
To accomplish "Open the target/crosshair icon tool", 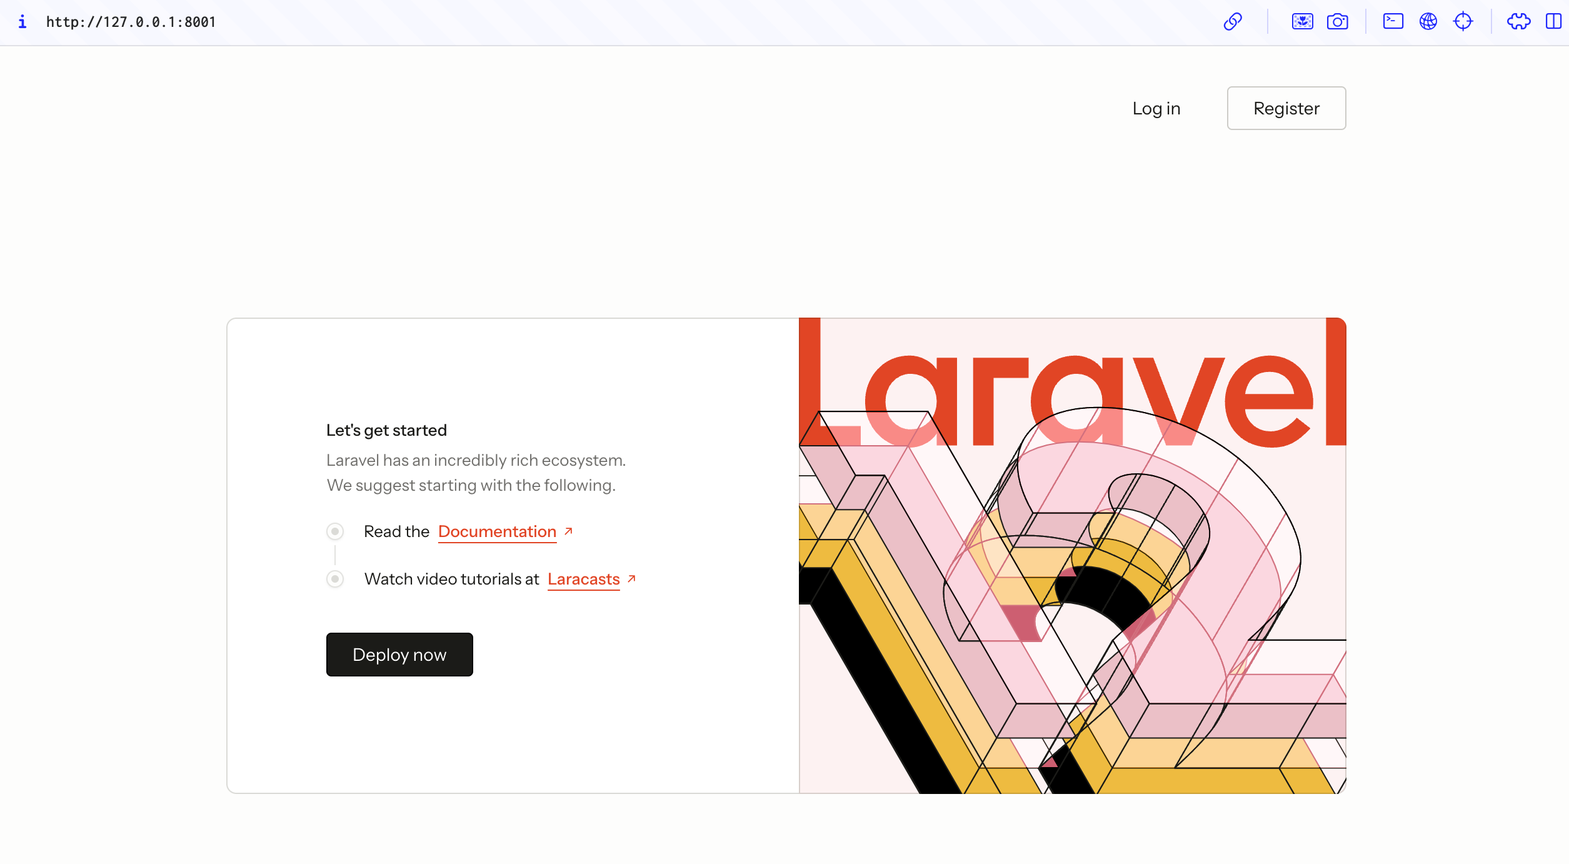I will [1463, 21].
